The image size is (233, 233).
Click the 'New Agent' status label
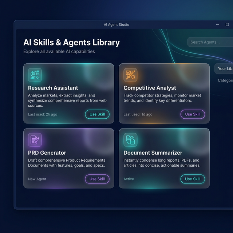click(37, 179)
